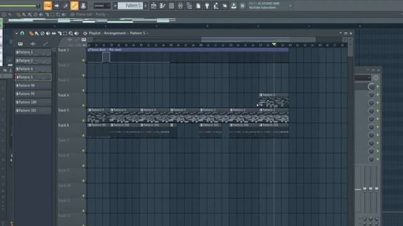
Task: Select the Playlist Mute tool
Action: coord(48,33)
